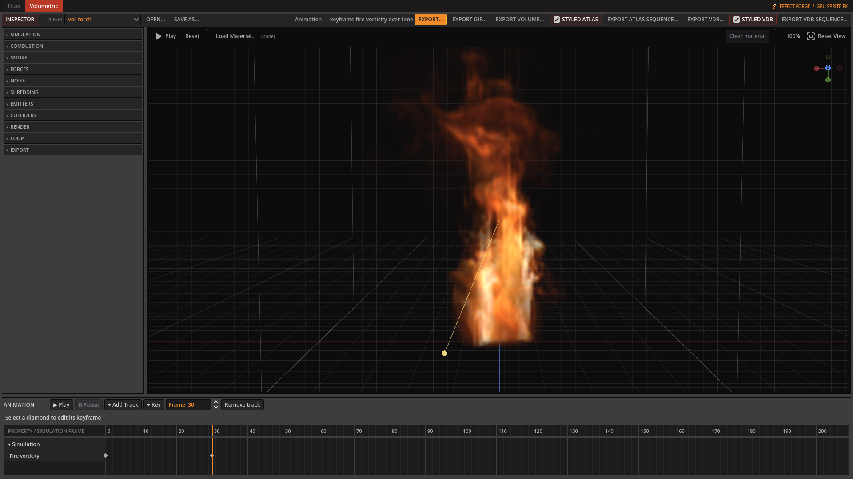853x479 pixels.
Task: Decrement the Frame stepper down arrow
Action: [x=216, y=407]
